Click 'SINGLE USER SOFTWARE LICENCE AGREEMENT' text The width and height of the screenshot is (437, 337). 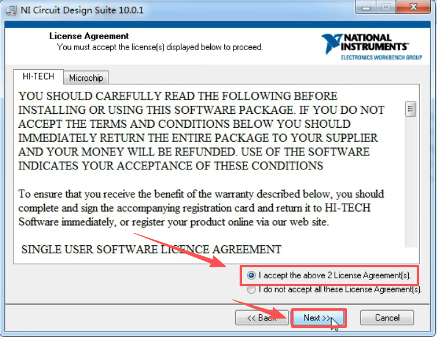coord(151,250)
